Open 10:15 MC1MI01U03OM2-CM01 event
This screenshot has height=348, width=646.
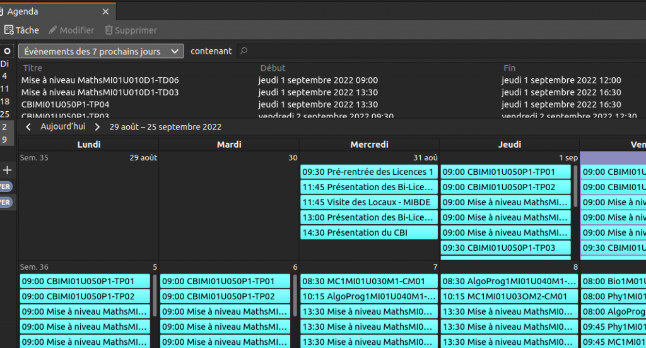click(x=509, y=296)
